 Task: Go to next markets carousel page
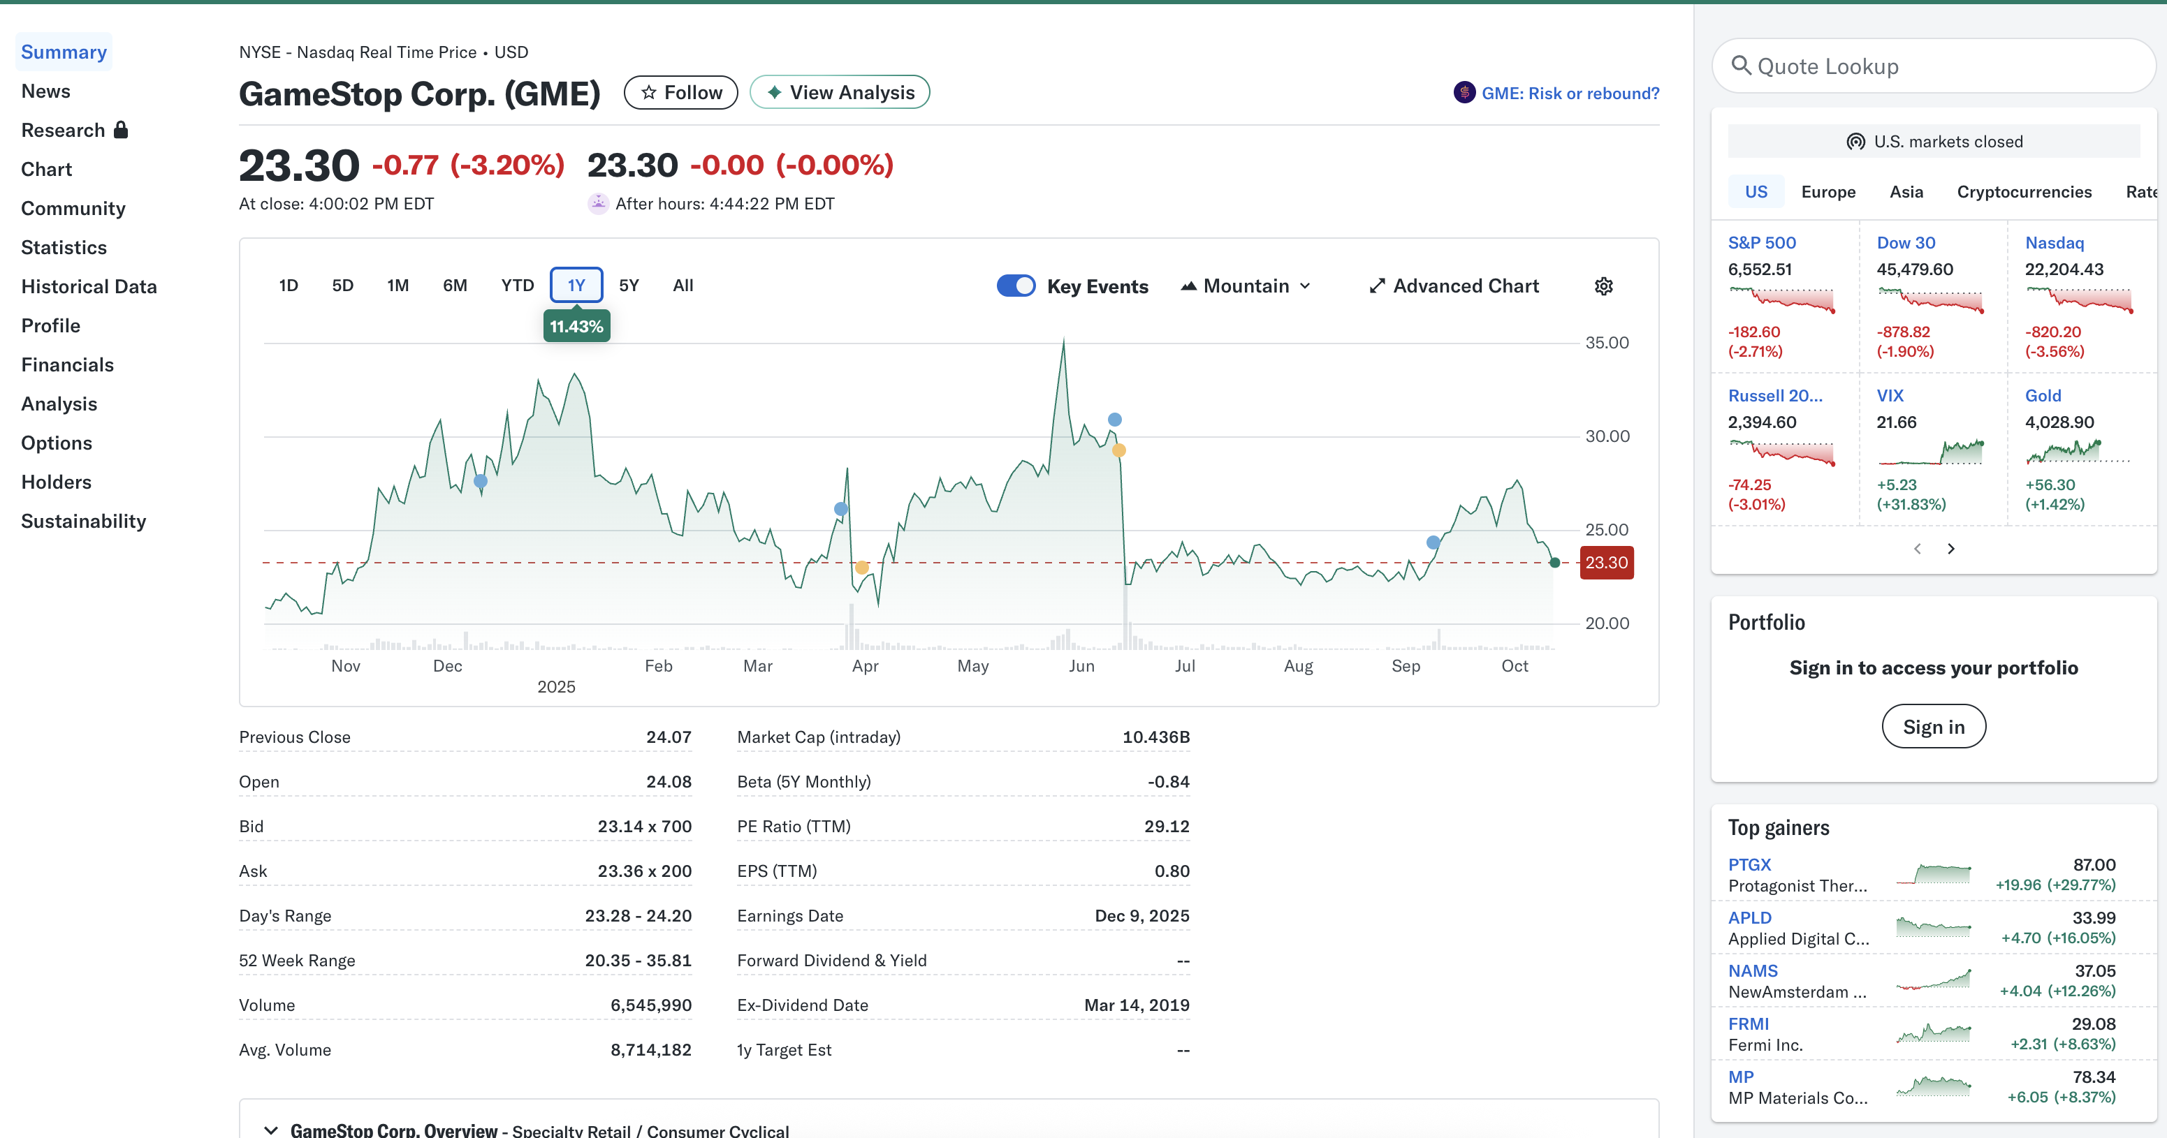1951,549
